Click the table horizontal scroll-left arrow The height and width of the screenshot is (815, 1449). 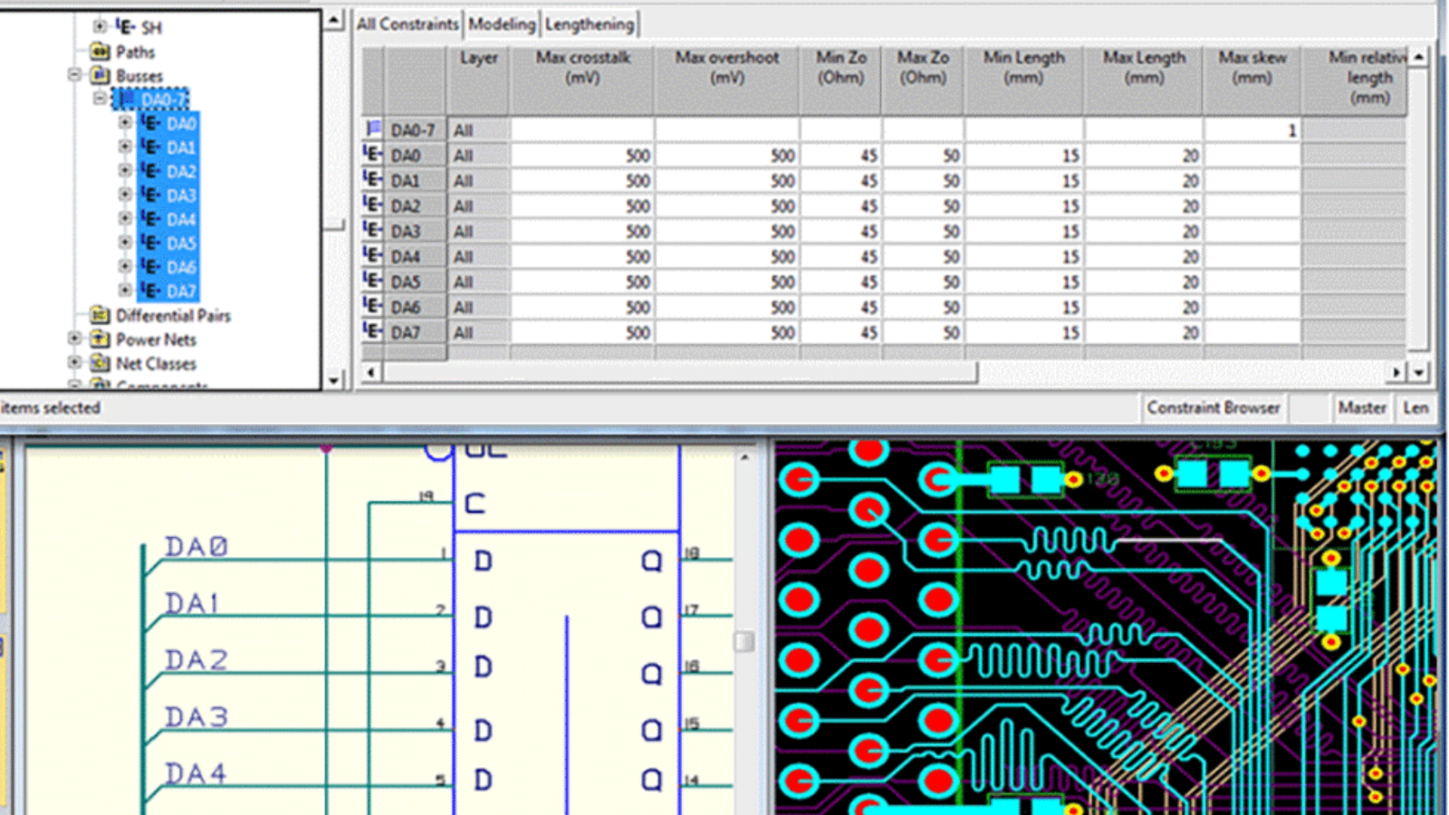click(x=369, y=372)
